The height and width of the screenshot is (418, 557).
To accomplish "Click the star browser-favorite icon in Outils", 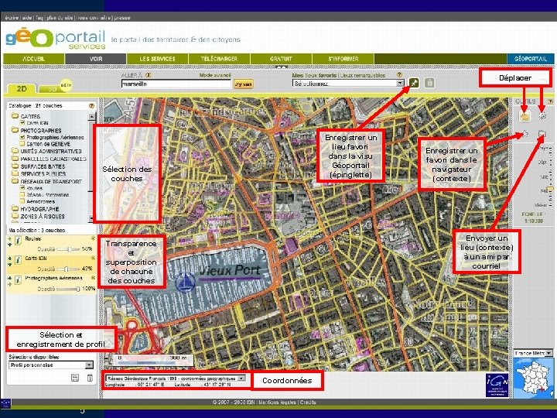I will pos(525,134).
